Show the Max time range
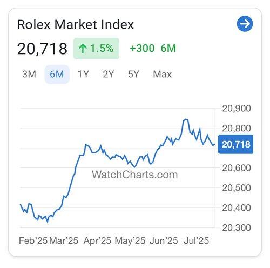This screenshot has width=270, height=268. coord(163,74)
